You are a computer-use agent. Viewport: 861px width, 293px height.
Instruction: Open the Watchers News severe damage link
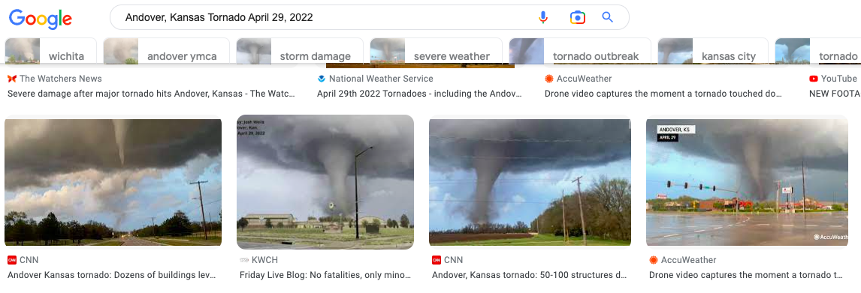coord(152,94)
